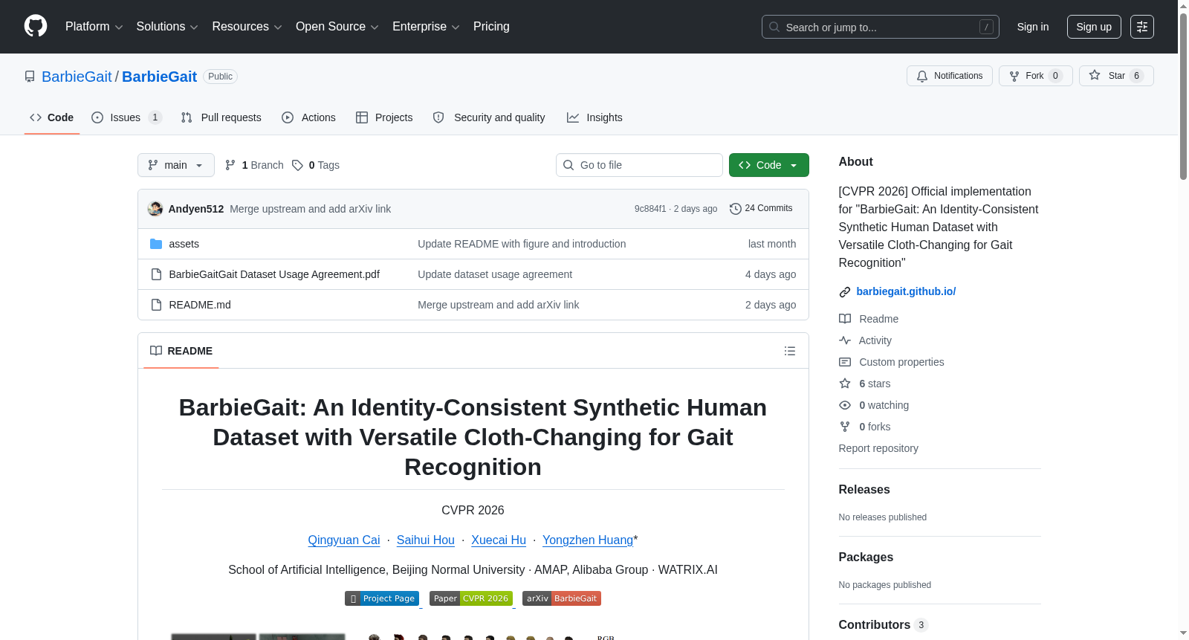Open the Pull requests tab
Viewport: 1189px width, 640px height.
pos(221,117)
